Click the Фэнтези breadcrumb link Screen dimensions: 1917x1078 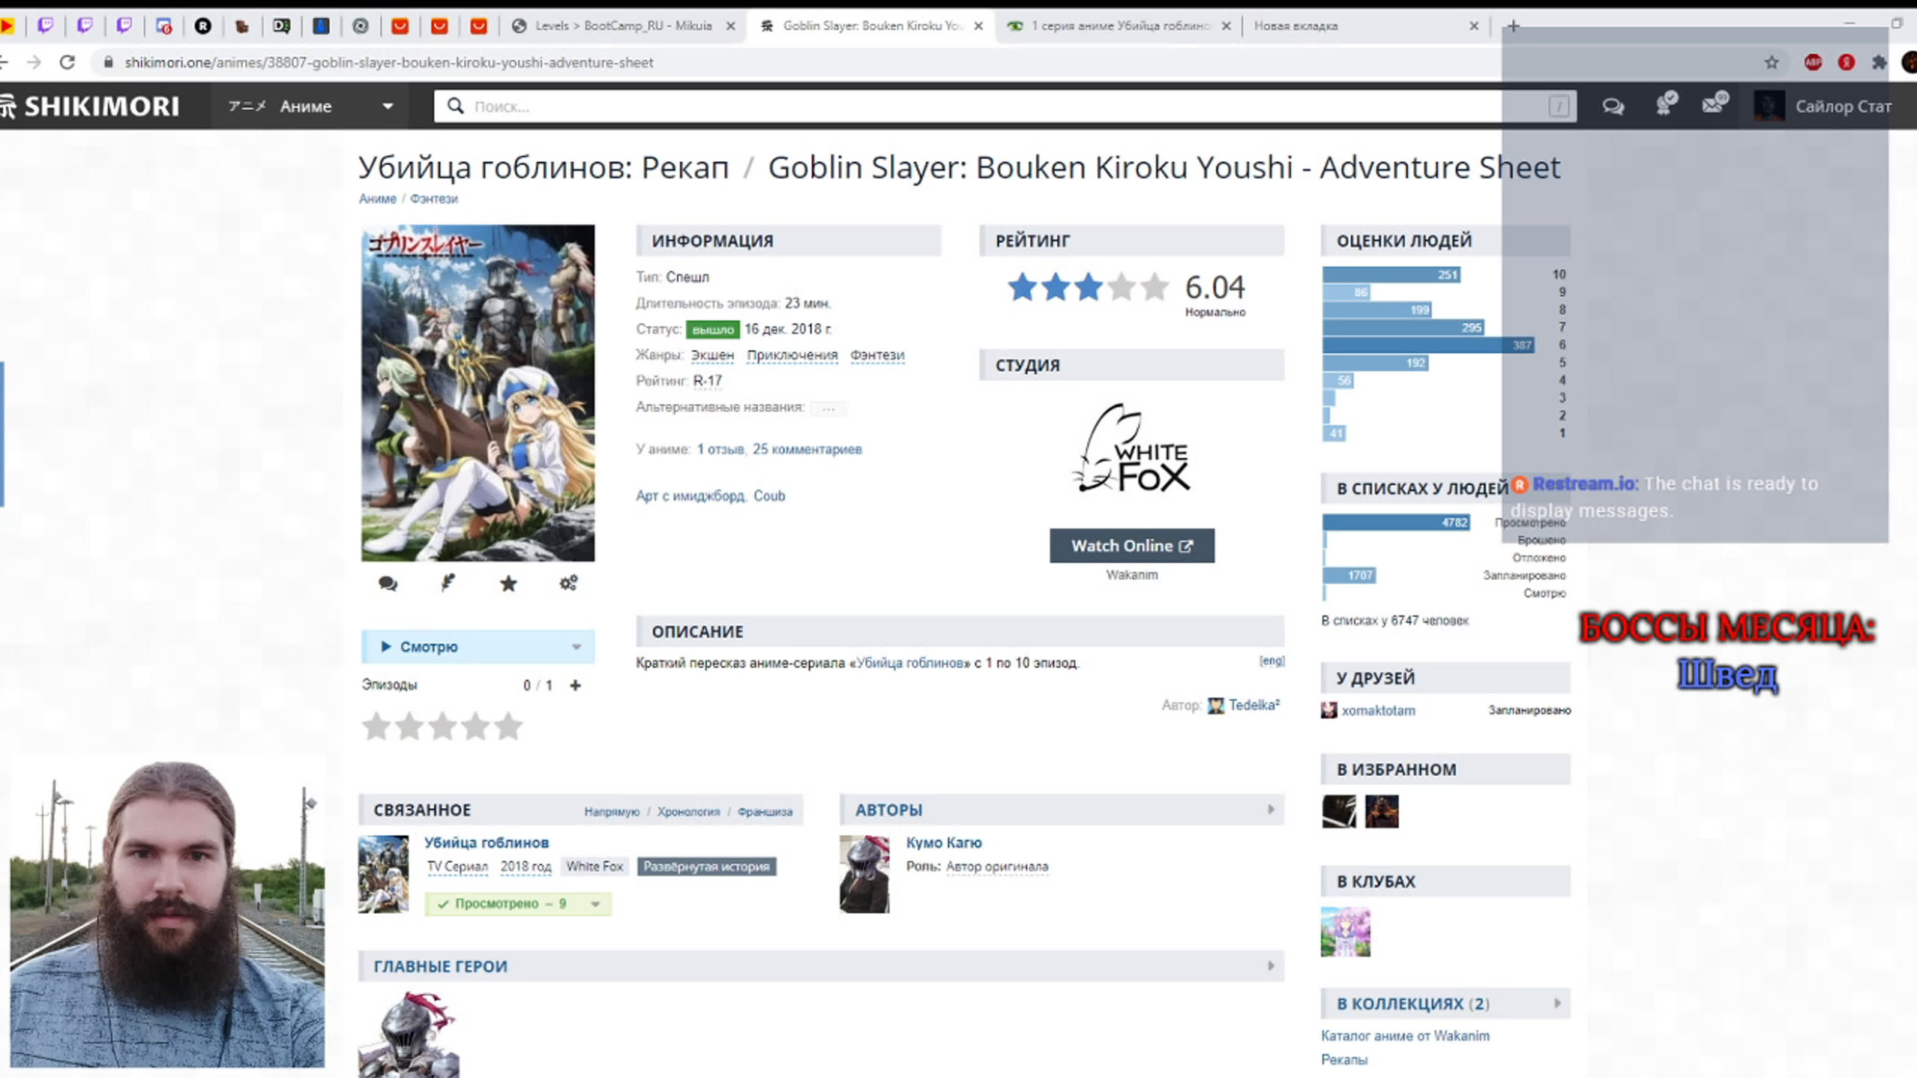(434, 199)
